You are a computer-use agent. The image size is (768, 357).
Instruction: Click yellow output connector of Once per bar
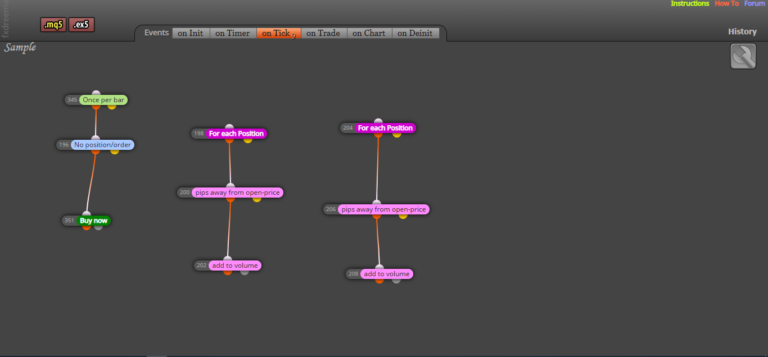[112, 106]
